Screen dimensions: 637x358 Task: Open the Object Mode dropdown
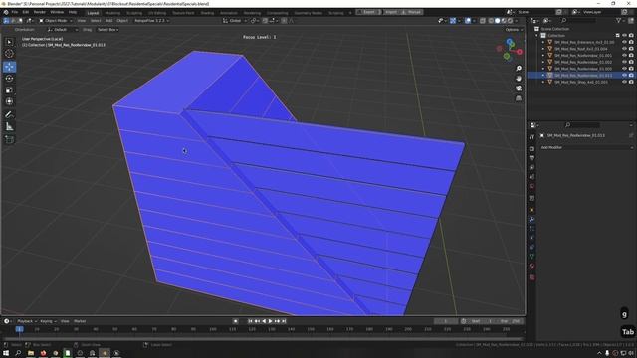pos(56,20)
